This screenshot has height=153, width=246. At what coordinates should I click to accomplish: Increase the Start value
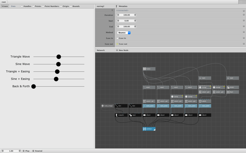(135, 21)
